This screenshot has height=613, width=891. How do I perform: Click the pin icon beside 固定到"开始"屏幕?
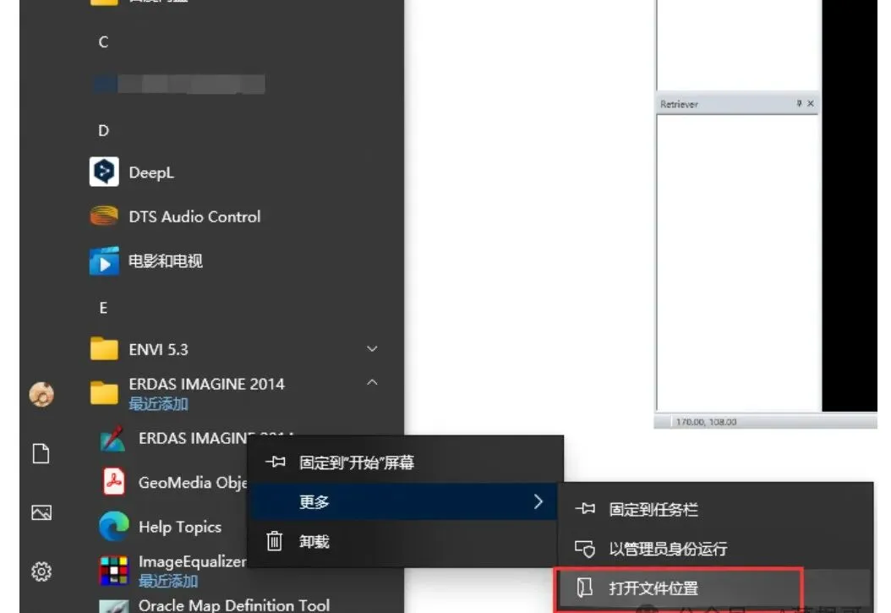pos(275,462)
